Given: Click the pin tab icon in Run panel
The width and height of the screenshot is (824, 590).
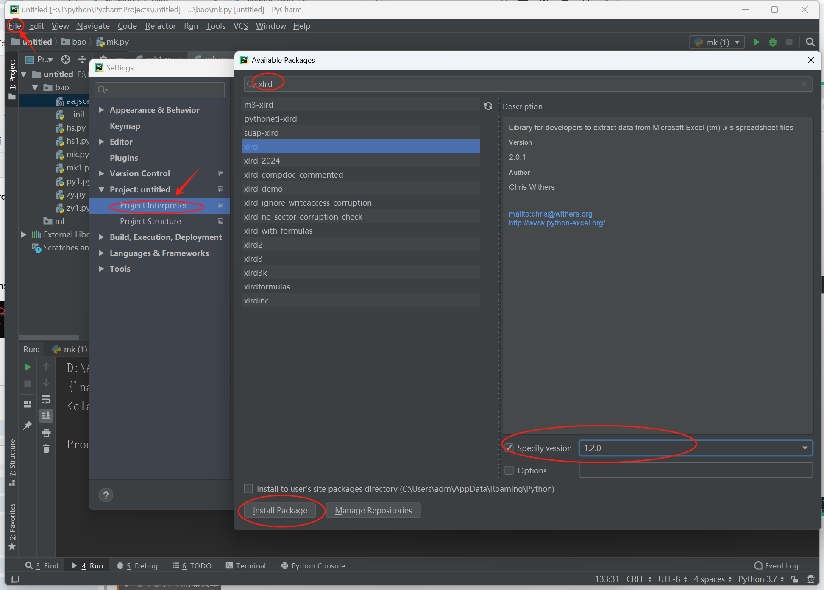Looking at the screenshot, I should [x=28, y=425].
